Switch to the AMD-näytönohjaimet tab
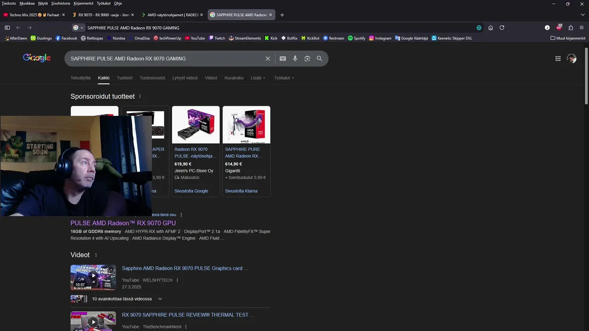The image size is (589, 331). click(x=172, y=15)
